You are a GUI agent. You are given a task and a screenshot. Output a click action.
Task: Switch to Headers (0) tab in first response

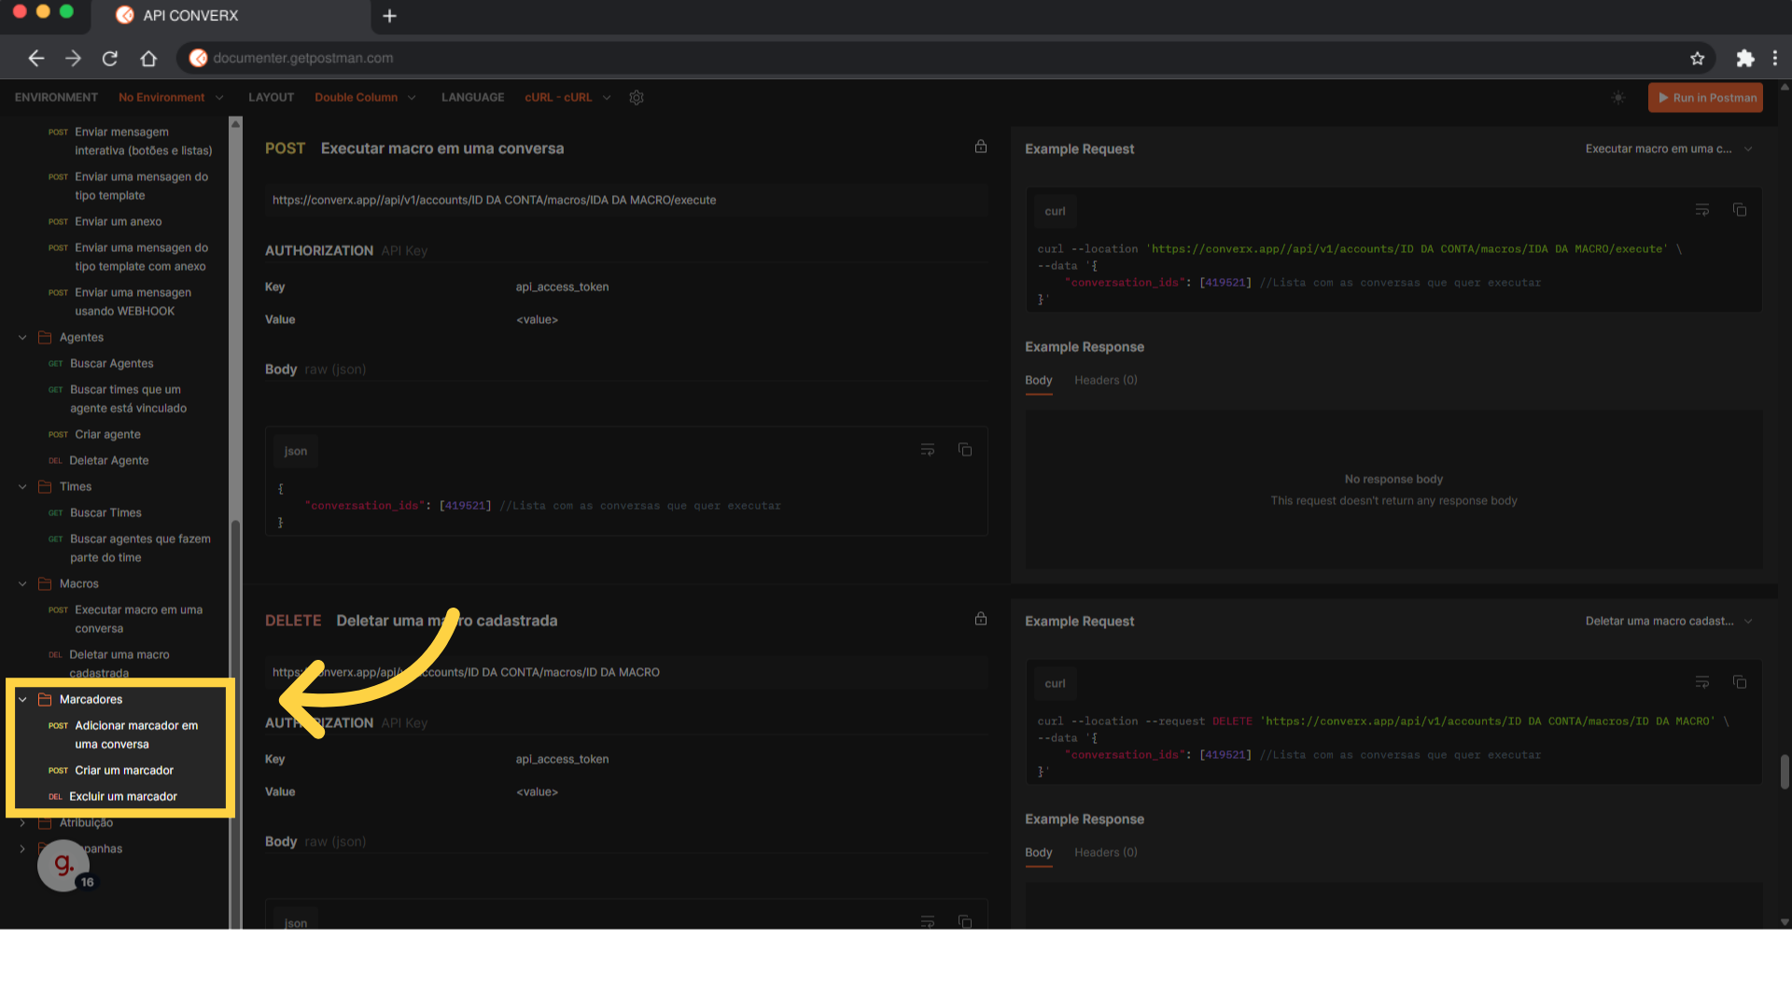(x=1105, y=380)
